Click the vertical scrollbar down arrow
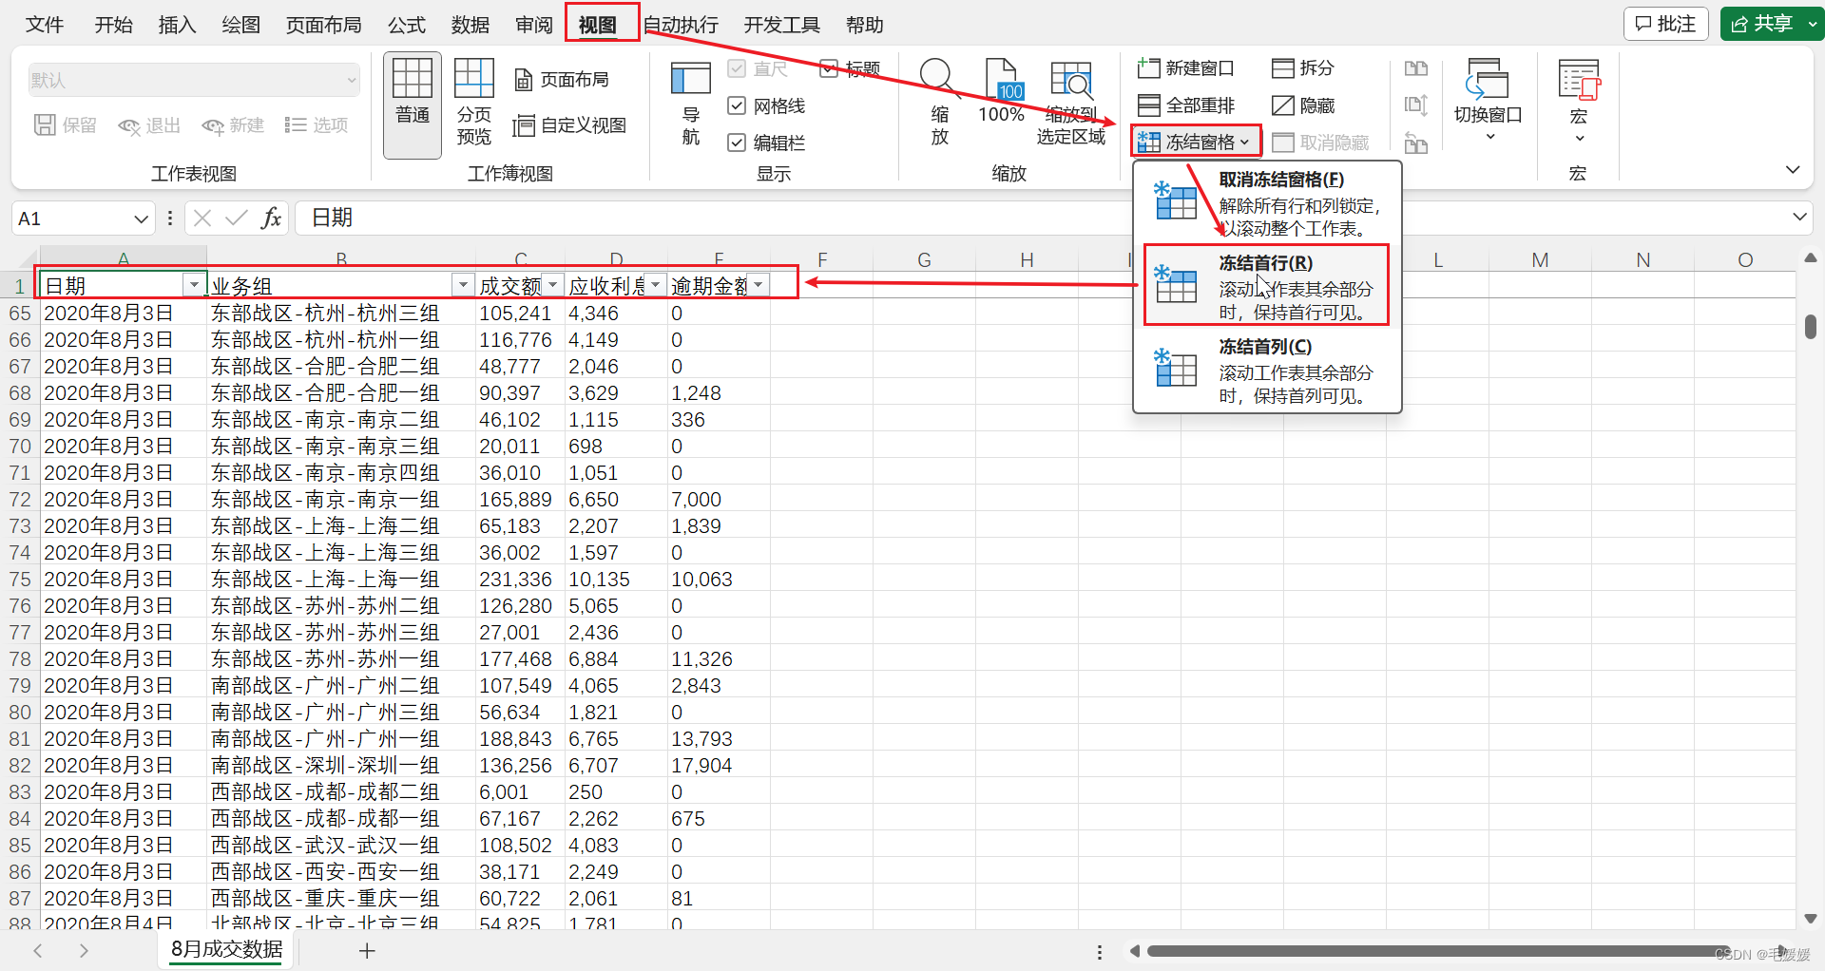The width and height of the screenshot is (1825, 971). pos(1811,919)
